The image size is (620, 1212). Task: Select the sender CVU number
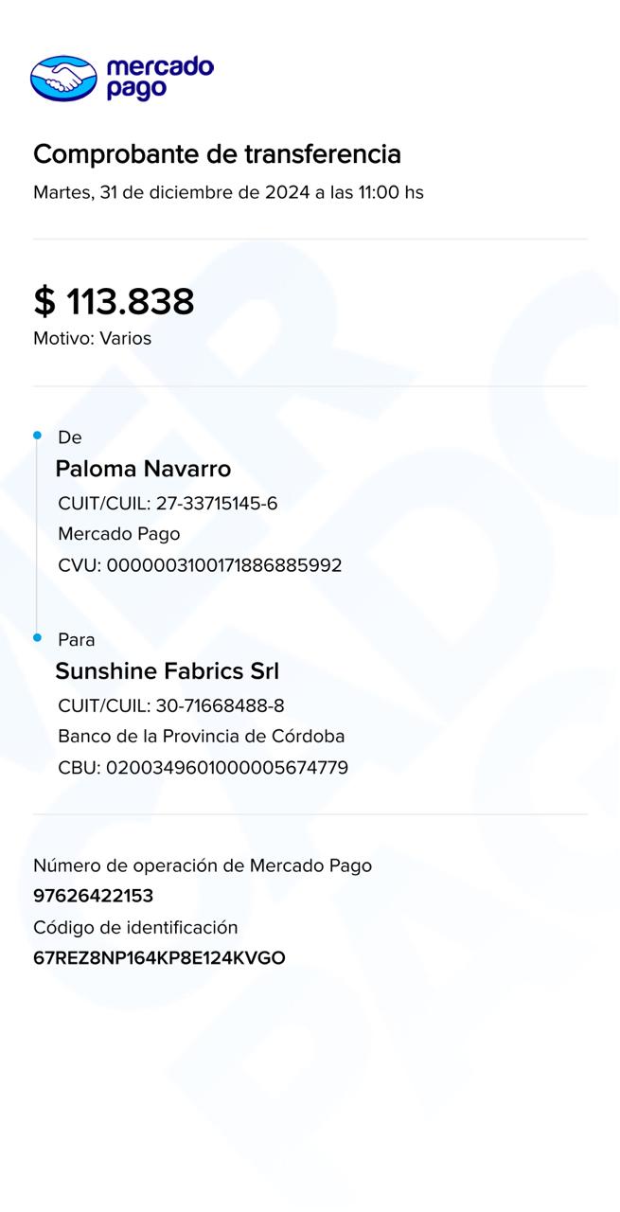point(200,566)
